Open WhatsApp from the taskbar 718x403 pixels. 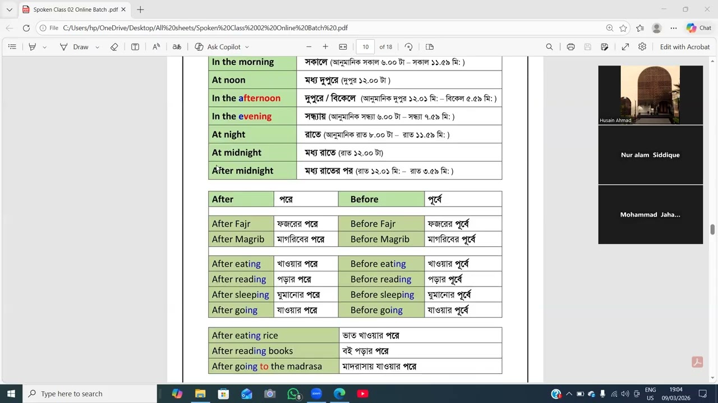293,394
